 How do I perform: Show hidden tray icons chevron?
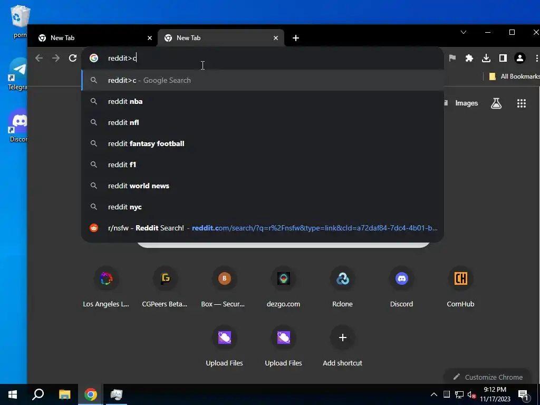point(434,394)
